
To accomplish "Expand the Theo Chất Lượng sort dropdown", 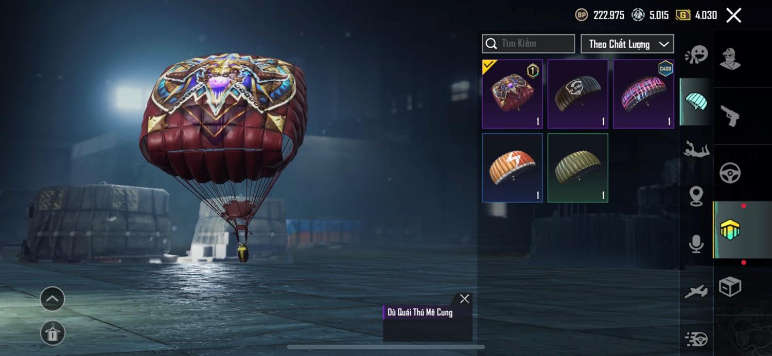I will click(x=627, y=44).
